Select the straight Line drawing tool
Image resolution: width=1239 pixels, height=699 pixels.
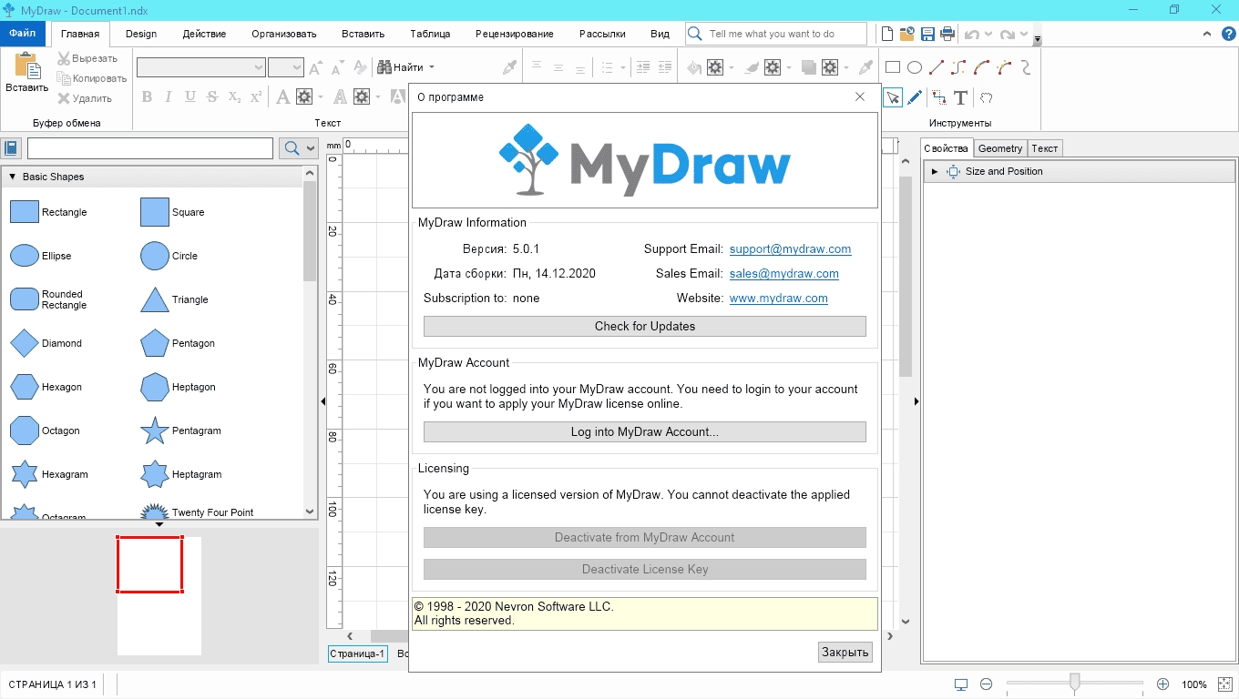point(937,67)
